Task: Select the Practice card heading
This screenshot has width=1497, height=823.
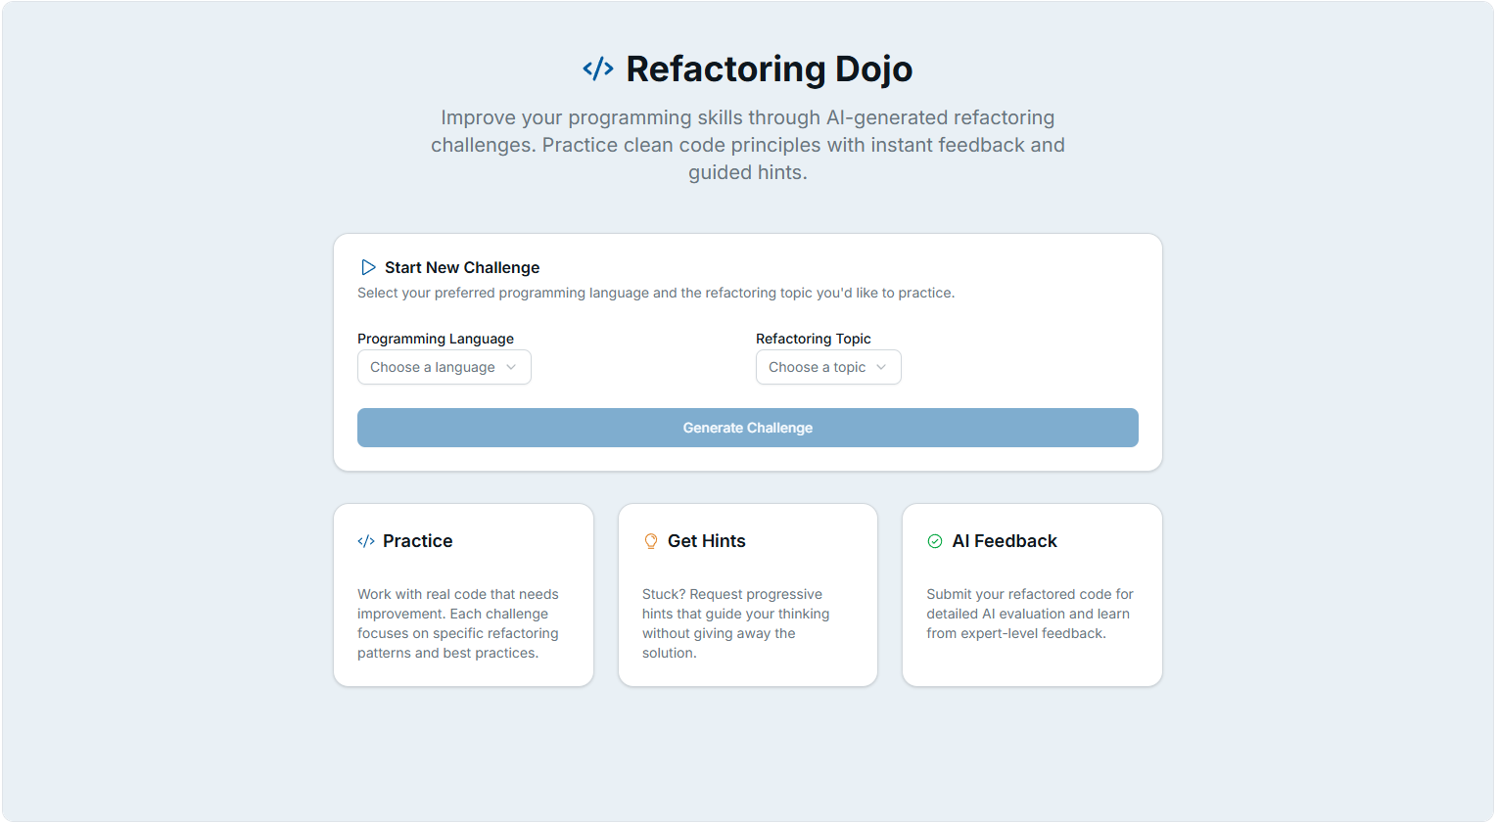Action: coord(417,541)
